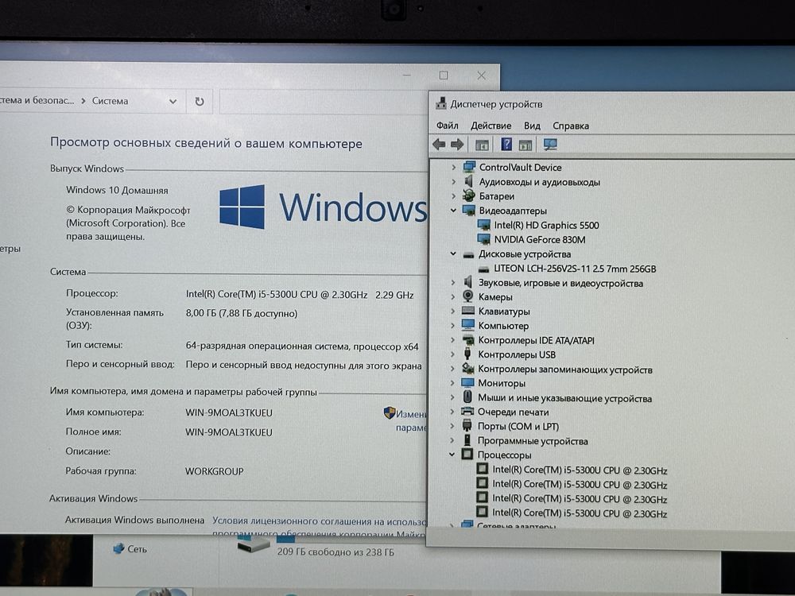Expand the Компьютер node
The image size is (795, 596).
453,325
